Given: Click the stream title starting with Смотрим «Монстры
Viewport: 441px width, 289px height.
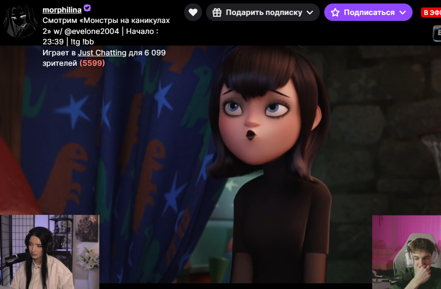Looking at the screenshot, I should 106,31.
